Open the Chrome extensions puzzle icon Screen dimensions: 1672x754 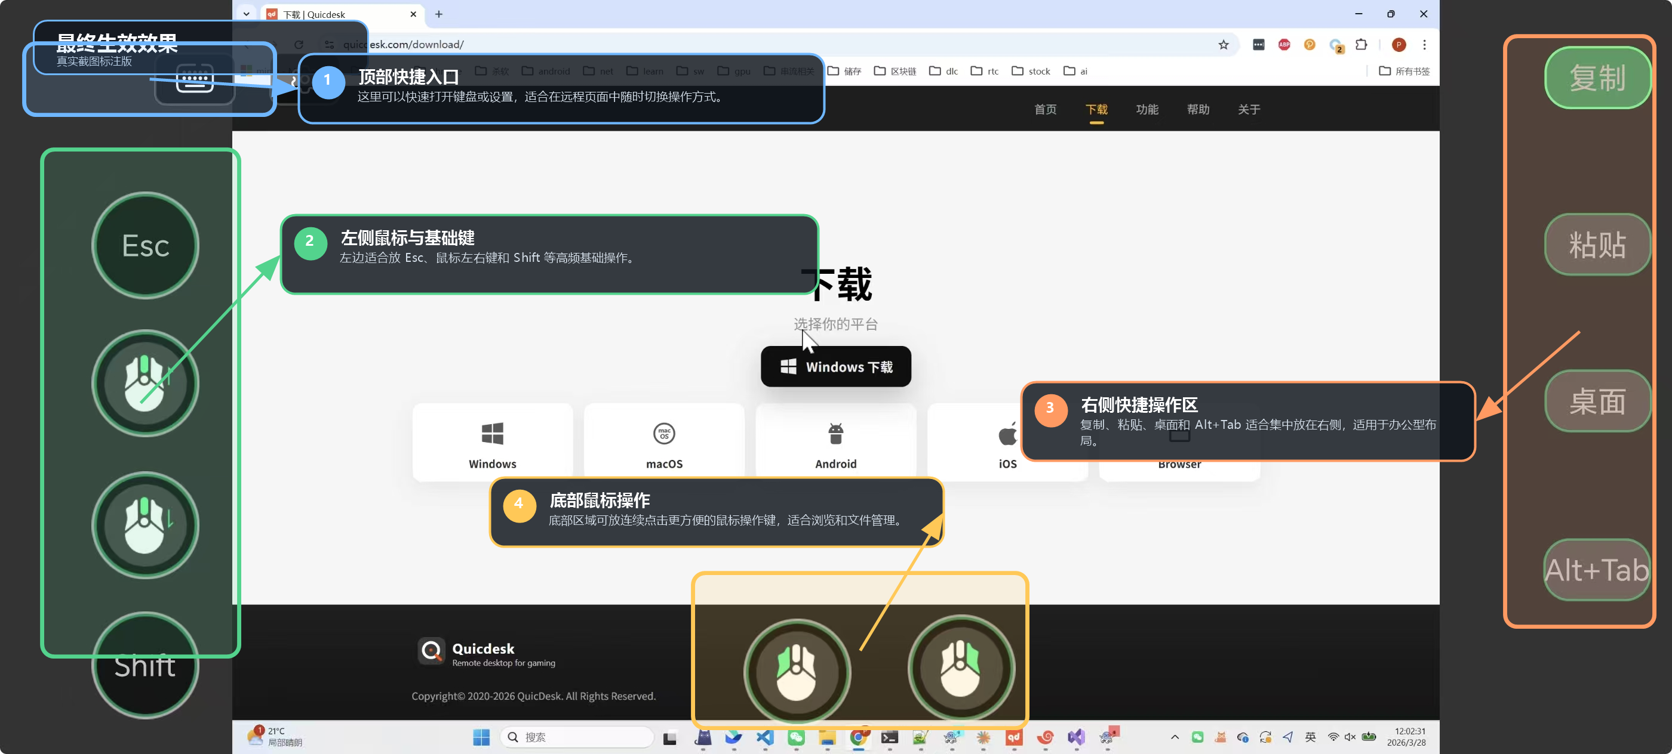click(x=1361, y=44)
